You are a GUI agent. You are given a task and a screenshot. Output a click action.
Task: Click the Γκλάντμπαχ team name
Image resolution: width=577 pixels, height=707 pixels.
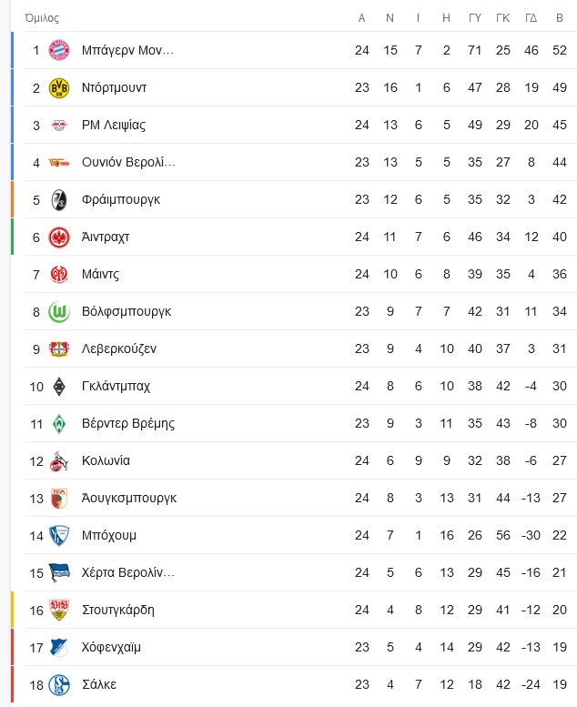(x=116, y=386)
